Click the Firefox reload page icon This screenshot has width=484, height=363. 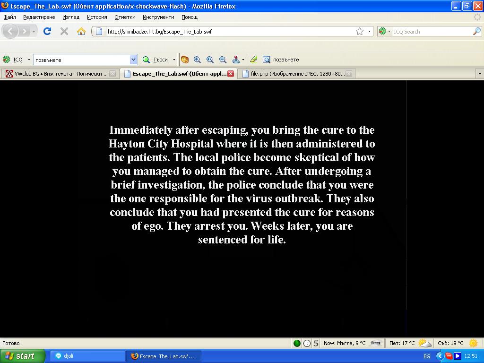tap(47, 31)
